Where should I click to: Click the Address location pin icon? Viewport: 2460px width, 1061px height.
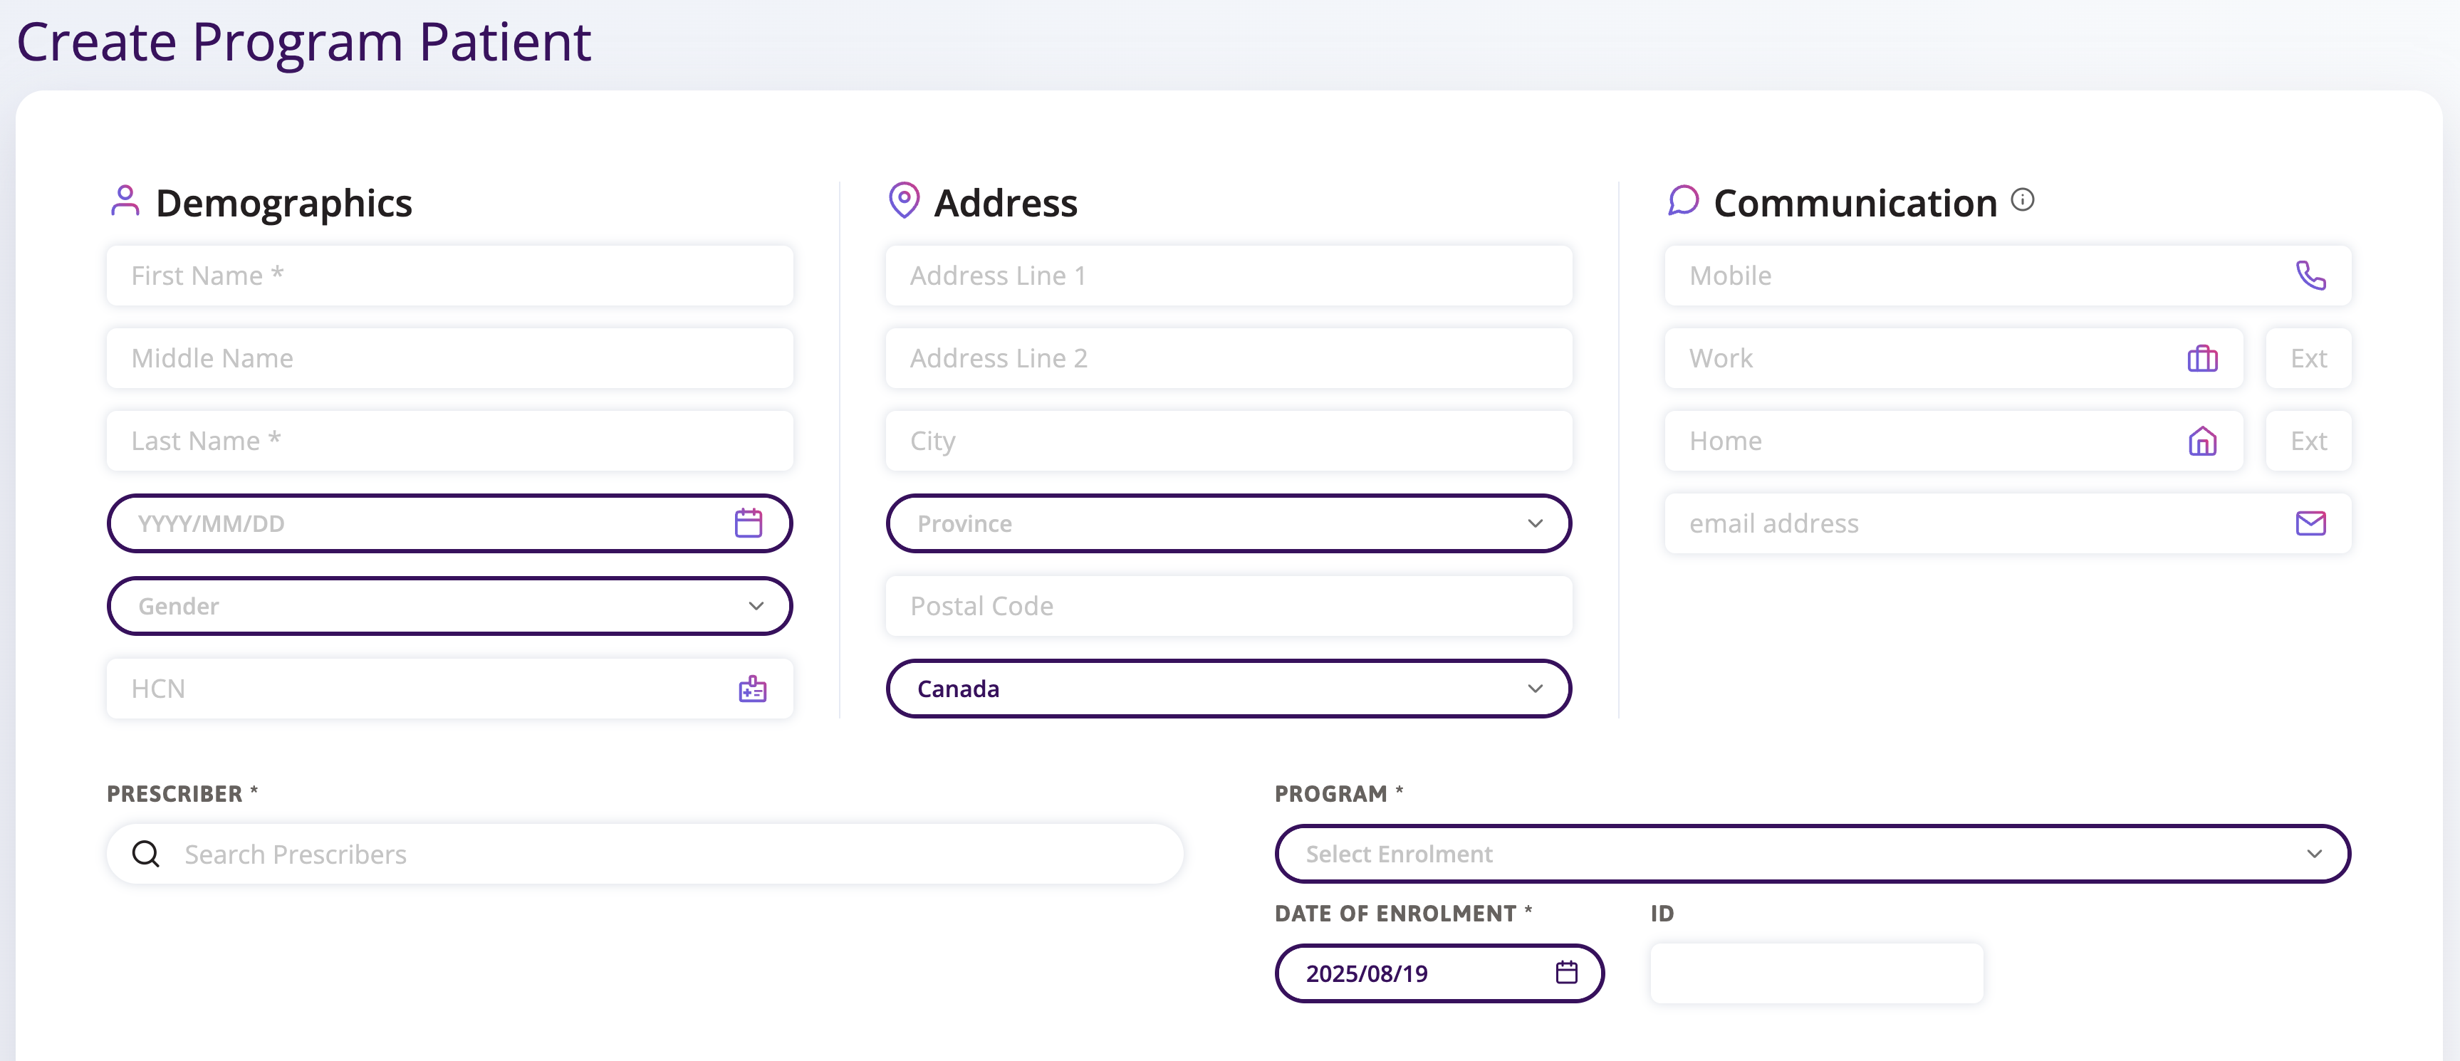(903, 201)
